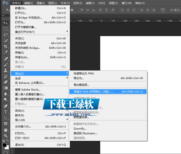Select the Blur tool
This screenshot has height=154, width=181.
(5, 94)
